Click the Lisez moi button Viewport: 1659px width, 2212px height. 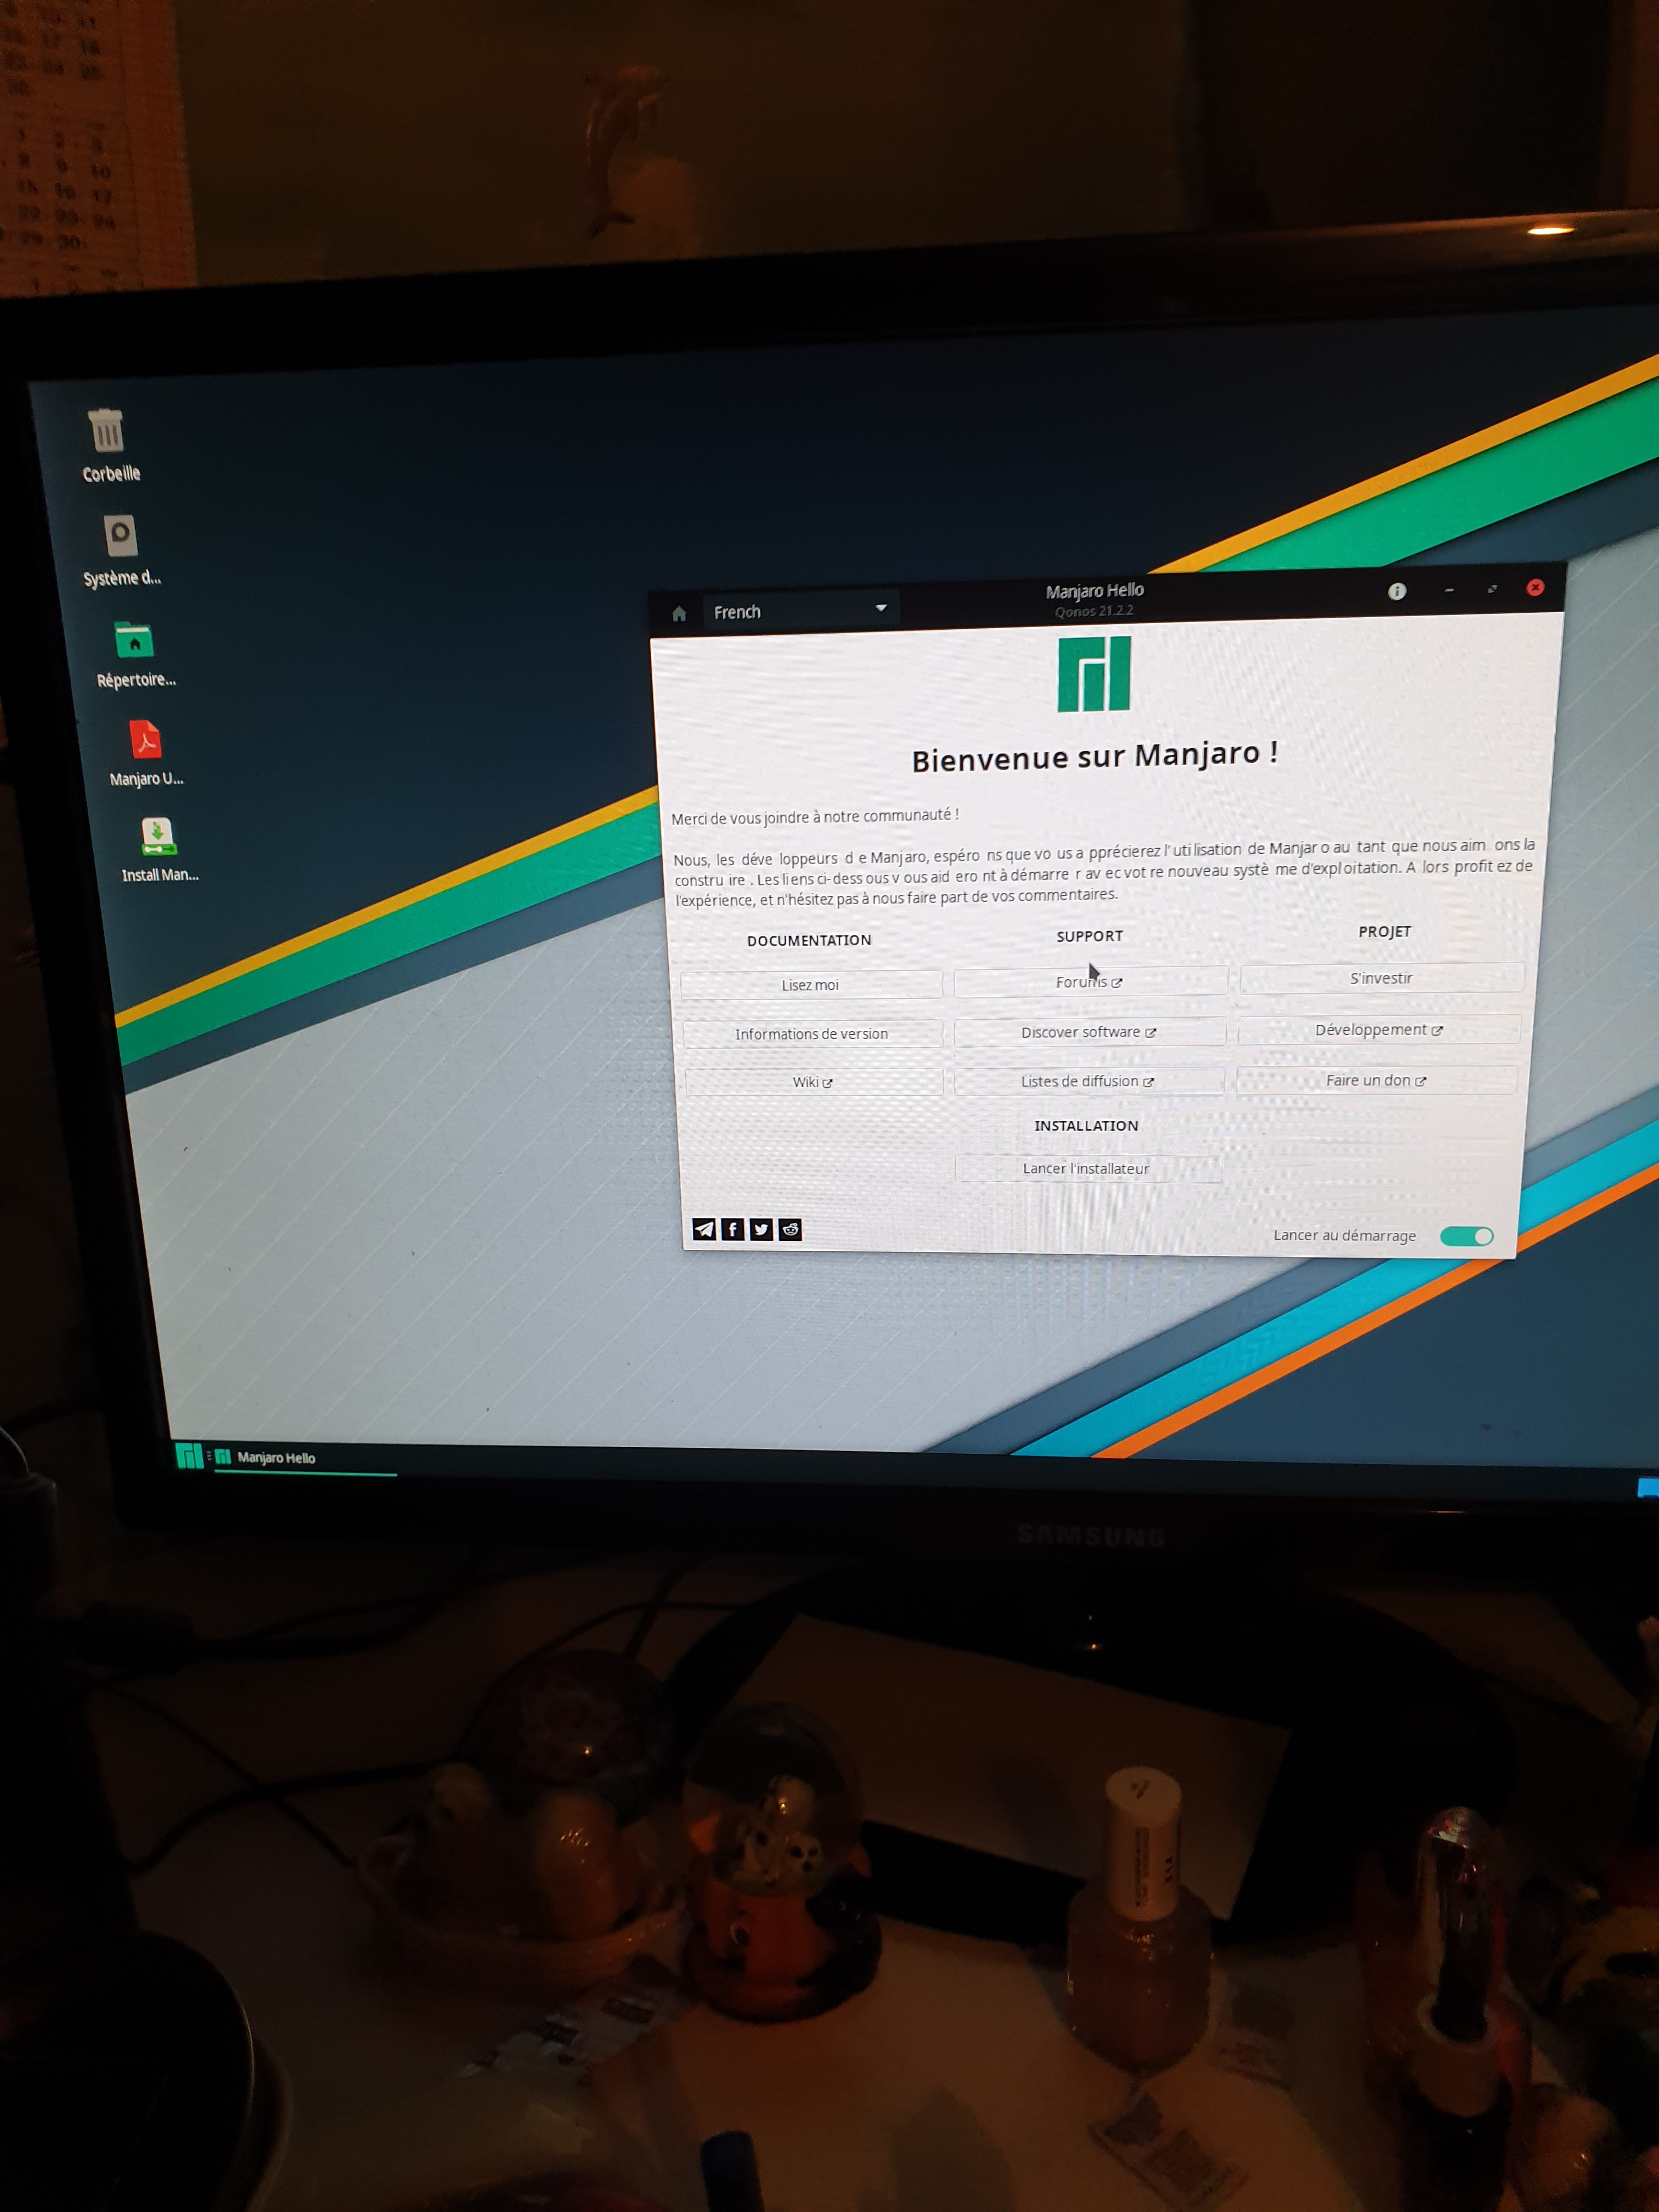click(810, 985)
